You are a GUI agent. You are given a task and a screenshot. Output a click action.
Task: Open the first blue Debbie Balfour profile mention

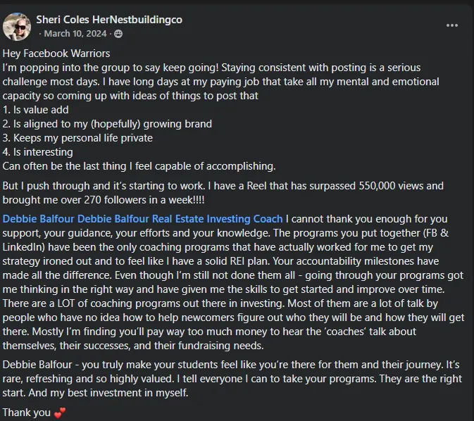(x=39, y=219)
